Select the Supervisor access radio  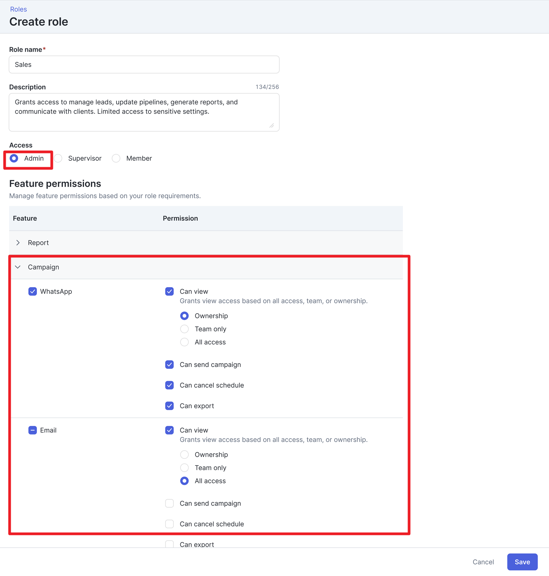[x=58, y=158]
